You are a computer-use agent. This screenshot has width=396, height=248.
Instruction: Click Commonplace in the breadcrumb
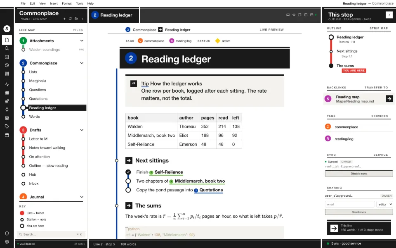[x=144, y=30]
